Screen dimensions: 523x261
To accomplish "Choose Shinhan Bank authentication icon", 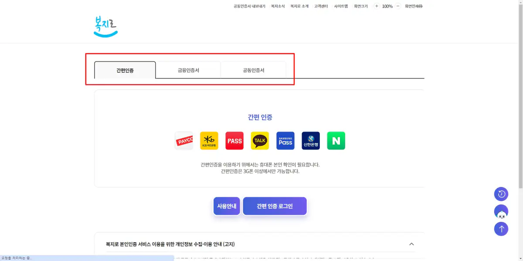I will [x=311, y=141].
